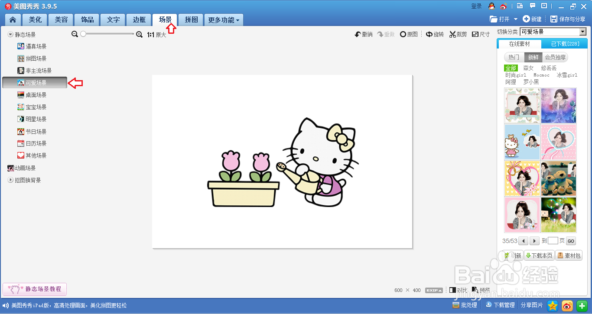Switch to the 美容 tab
This screenshot has height=314, width=592.
click(x=61, y=20)
